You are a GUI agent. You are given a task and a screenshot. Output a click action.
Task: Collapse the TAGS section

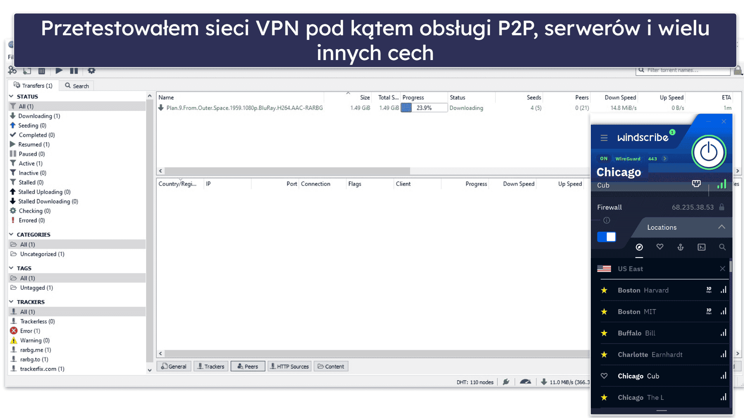pos(11,268)
